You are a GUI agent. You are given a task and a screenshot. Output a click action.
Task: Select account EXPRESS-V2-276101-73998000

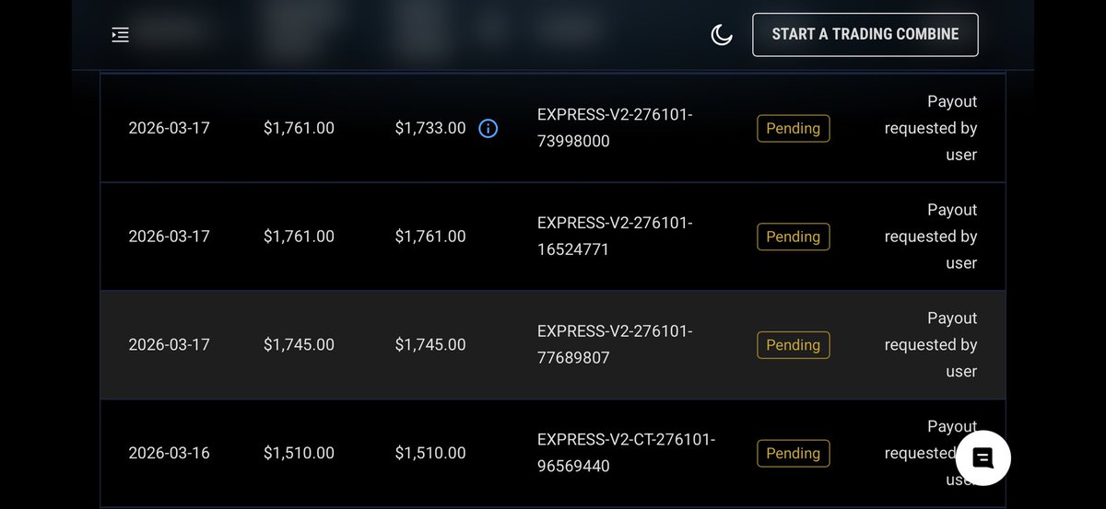pyautogui.click(x=615, y=128)
